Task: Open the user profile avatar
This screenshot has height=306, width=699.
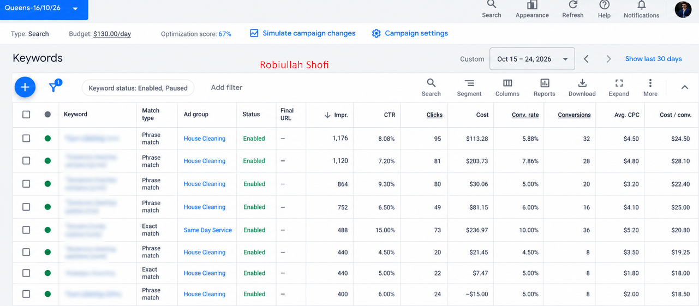Action: 683,9
